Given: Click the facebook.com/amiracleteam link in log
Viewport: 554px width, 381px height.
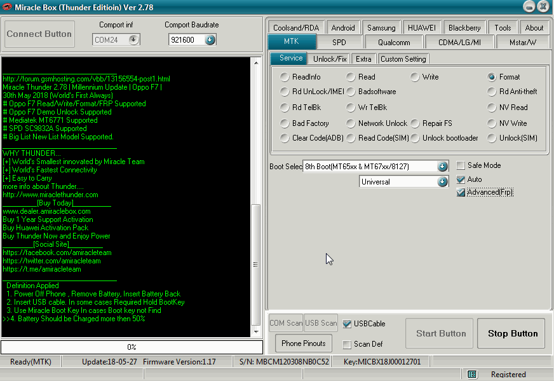Looking at the screenshot, I should tap(57, 253).
